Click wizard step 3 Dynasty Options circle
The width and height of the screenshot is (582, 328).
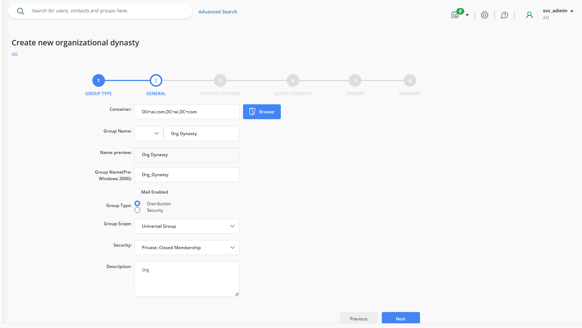coord(220,80)
